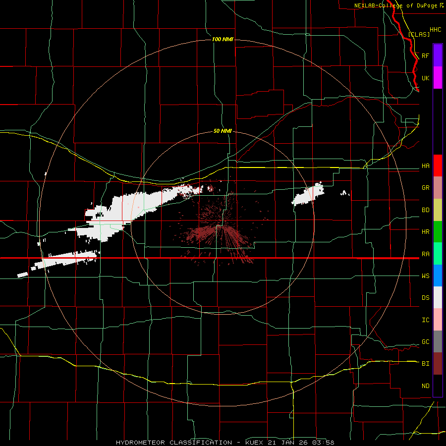Click the light pink IC legend swatch
This screenshot has height=446, width=446.
click(x=438, y=320)
